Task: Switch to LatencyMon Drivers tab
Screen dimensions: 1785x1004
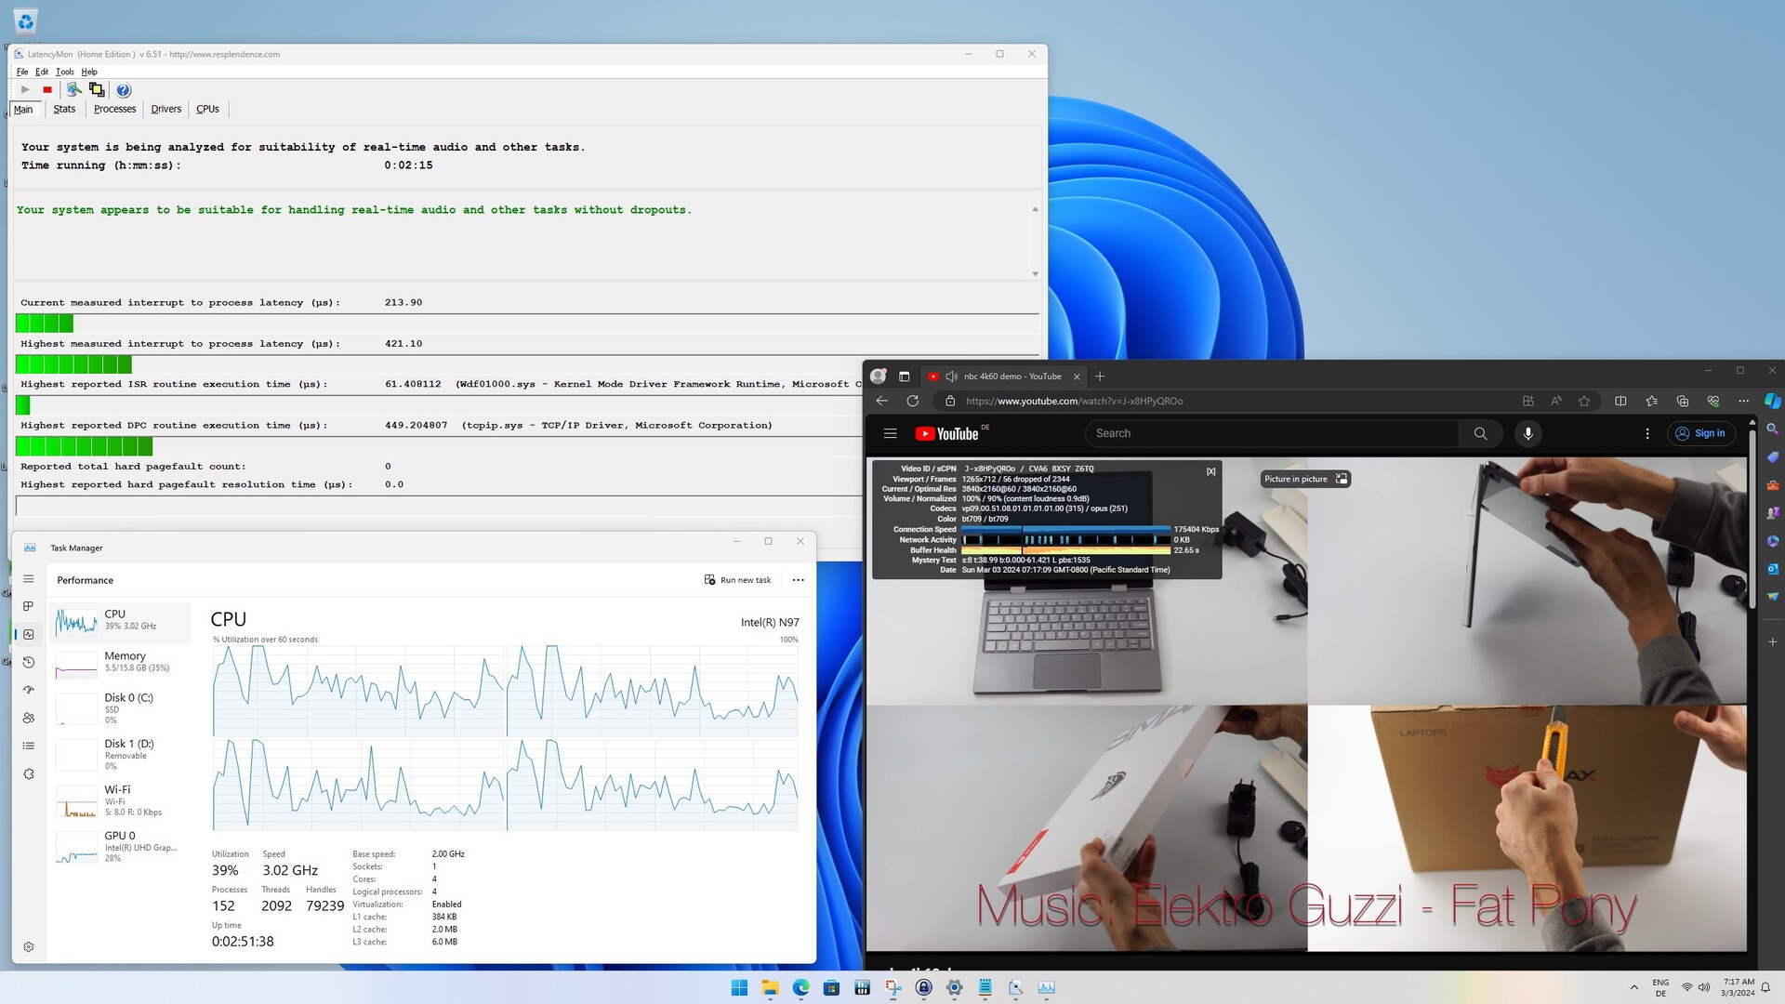Action: pos(166,109)
